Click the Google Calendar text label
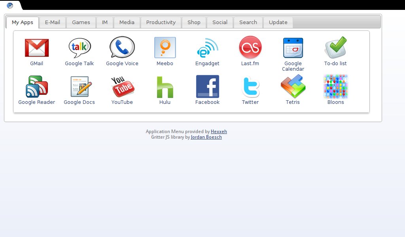The height and width of the screenshot is (237, 405). click(293, 66)
